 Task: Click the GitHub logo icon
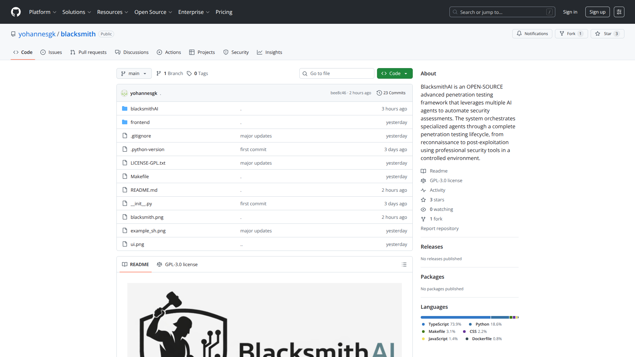pyautogui.click(x=16, y=12)
